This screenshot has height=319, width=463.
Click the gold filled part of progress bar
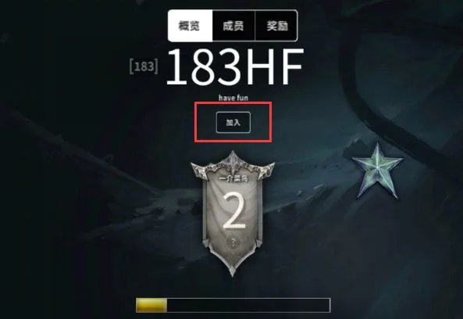pyautogui.click(x=151, y=305)
